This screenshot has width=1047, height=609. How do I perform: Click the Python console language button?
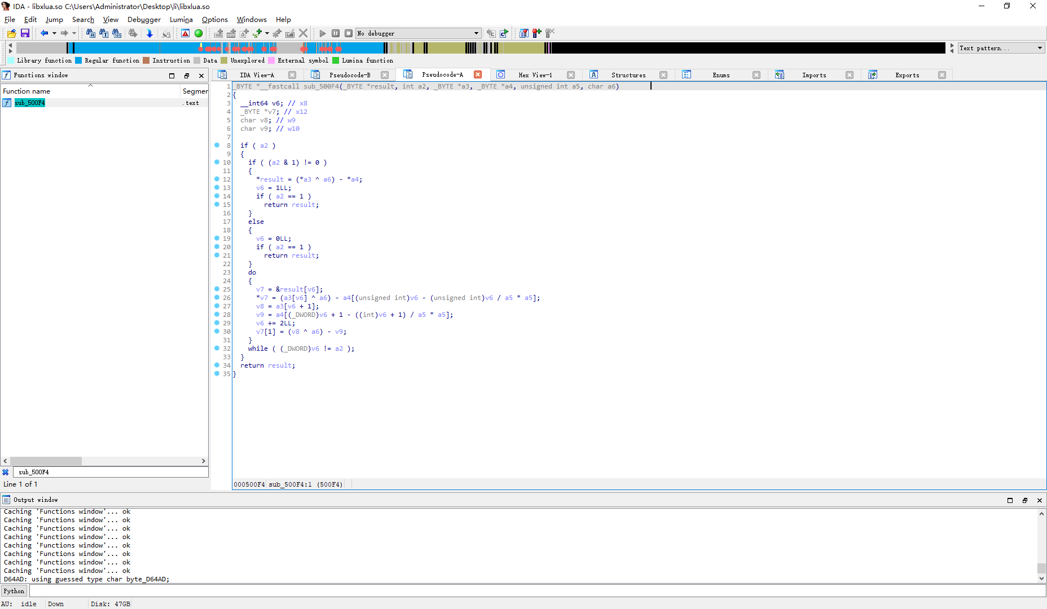coord(14,591)
